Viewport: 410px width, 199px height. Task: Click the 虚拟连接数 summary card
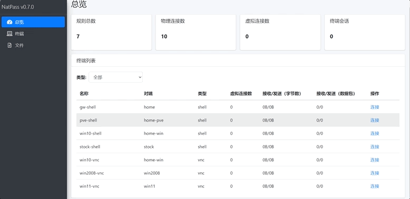(x=280, y=32)
